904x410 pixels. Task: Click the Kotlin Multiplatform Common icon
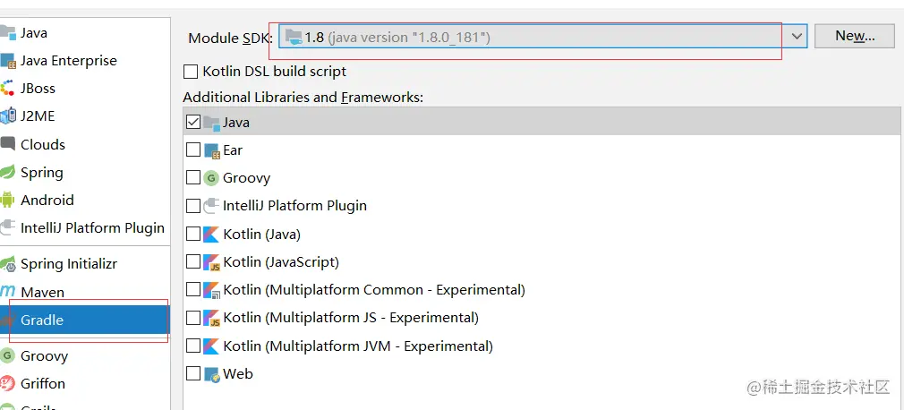211,290
